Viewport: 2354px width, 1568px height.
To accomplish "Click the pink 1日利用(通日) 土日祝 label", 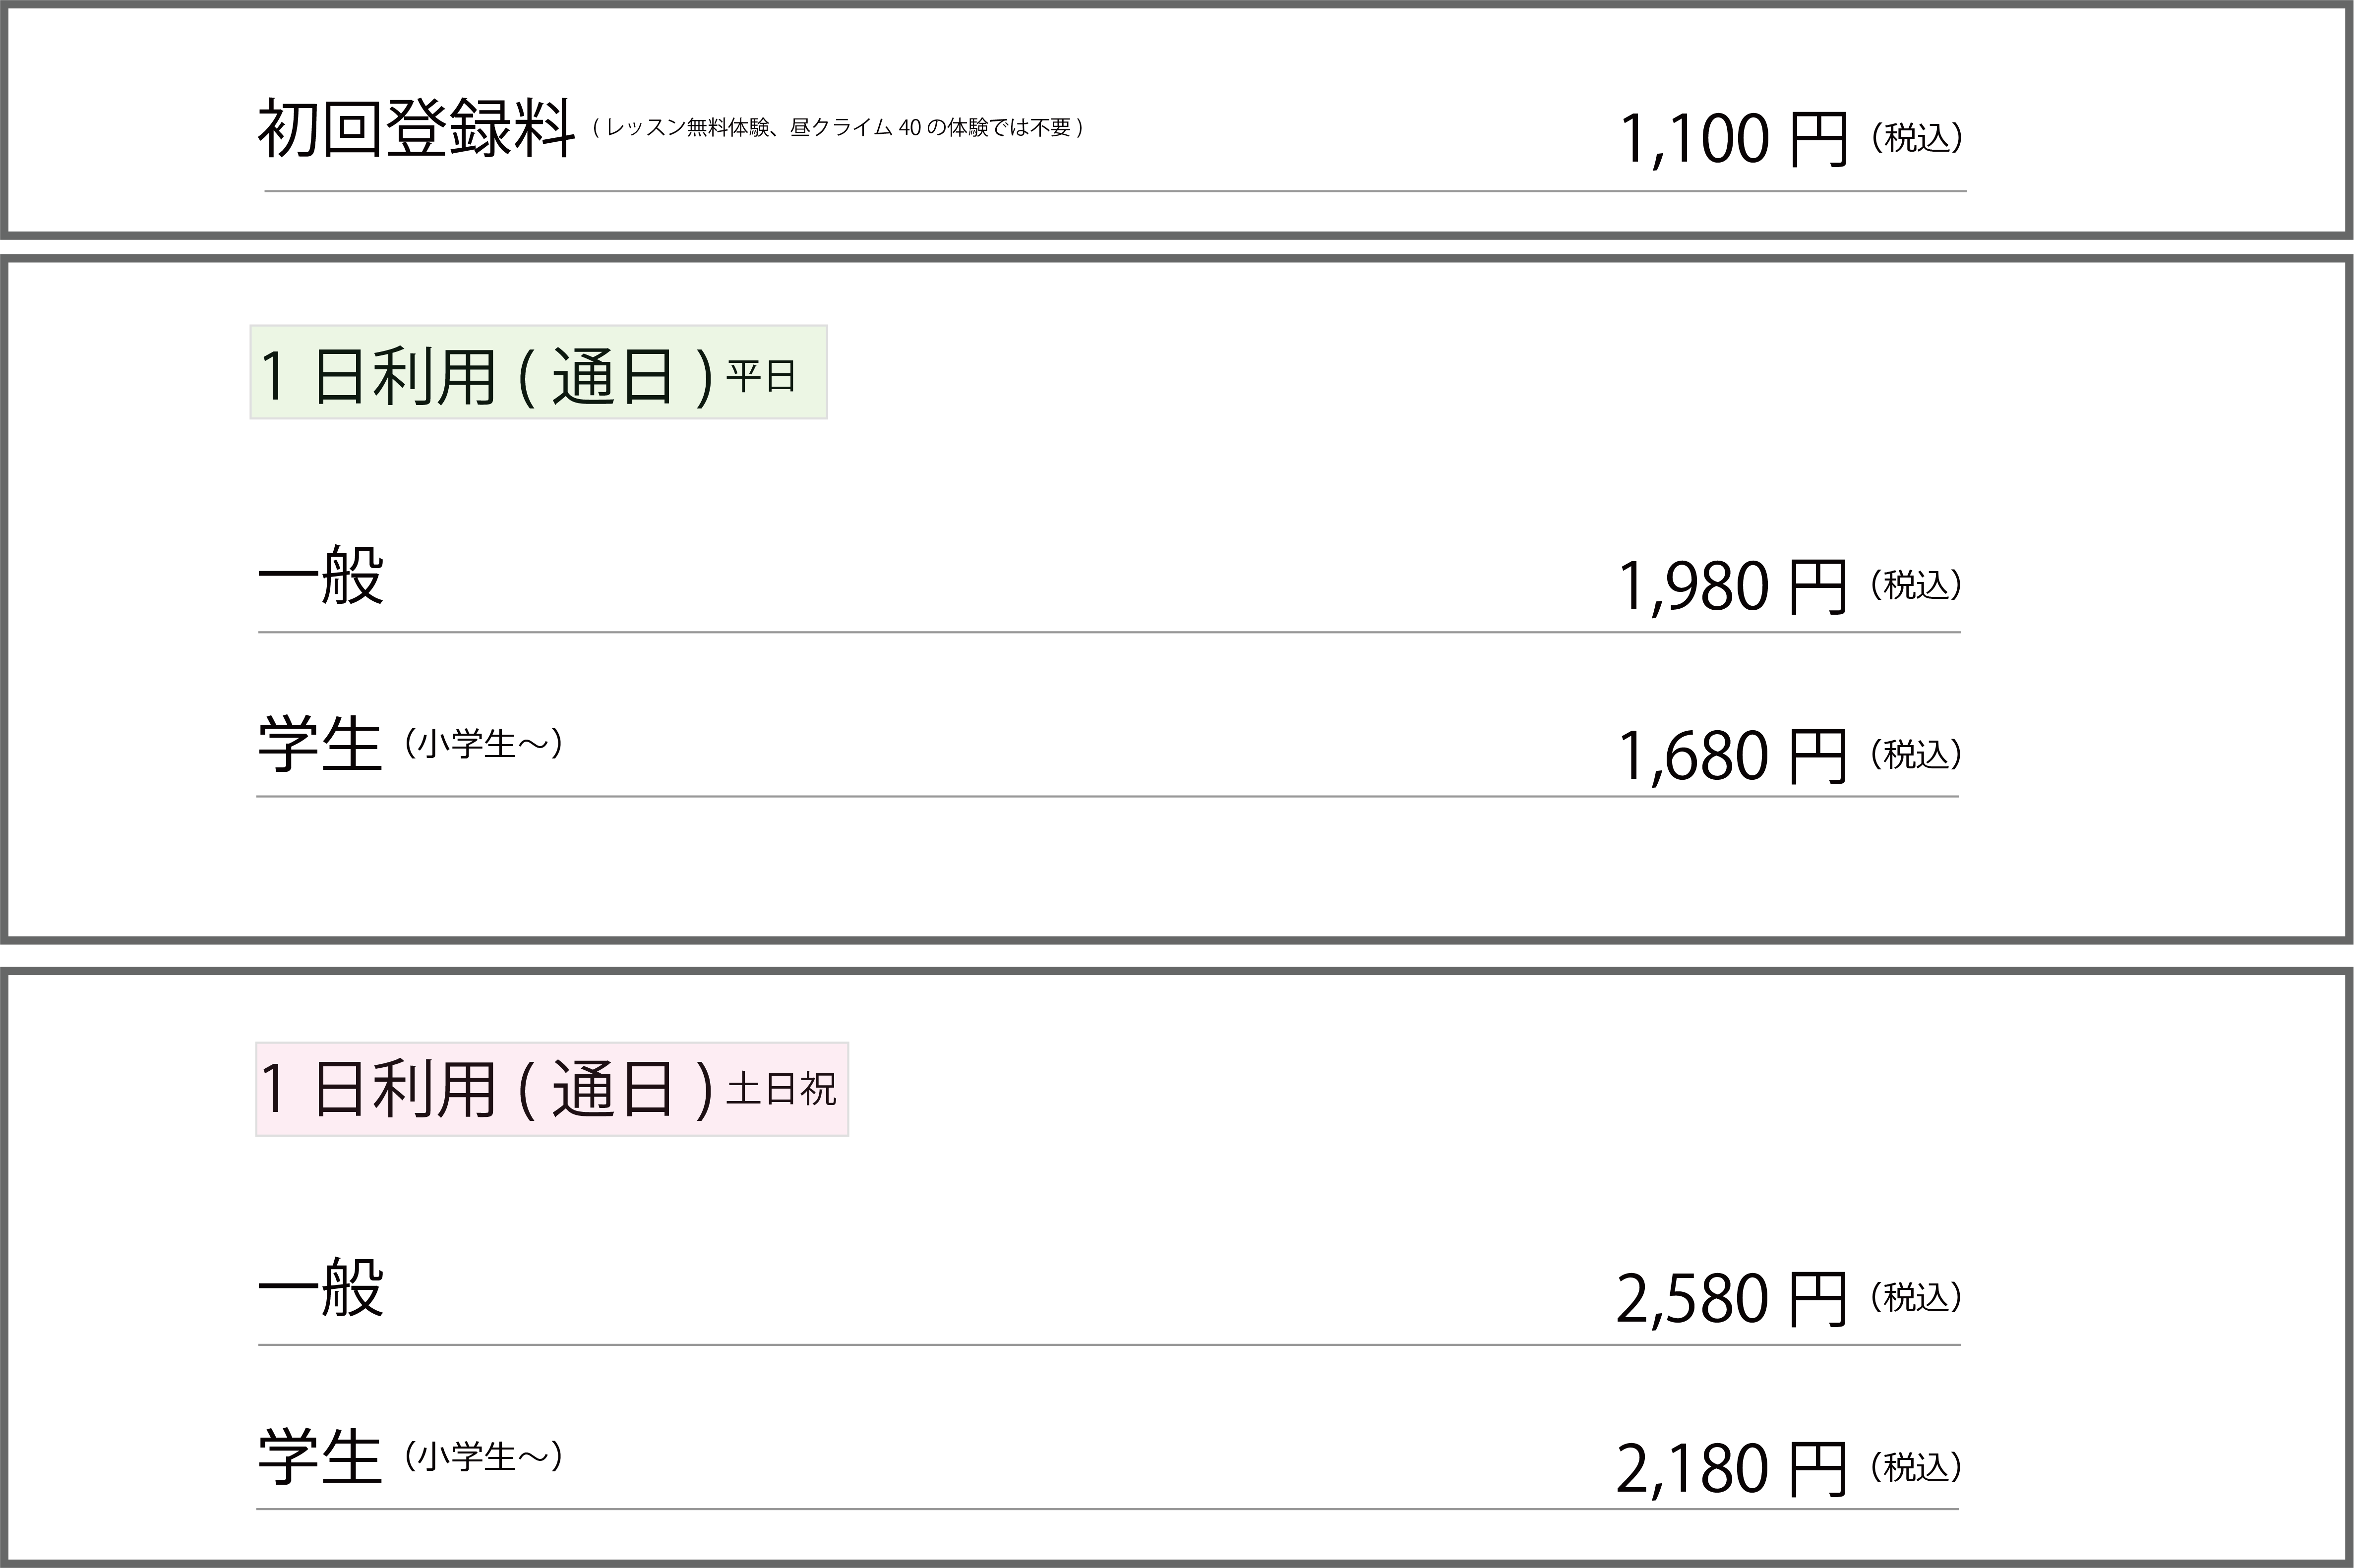I will [552, 1089].
